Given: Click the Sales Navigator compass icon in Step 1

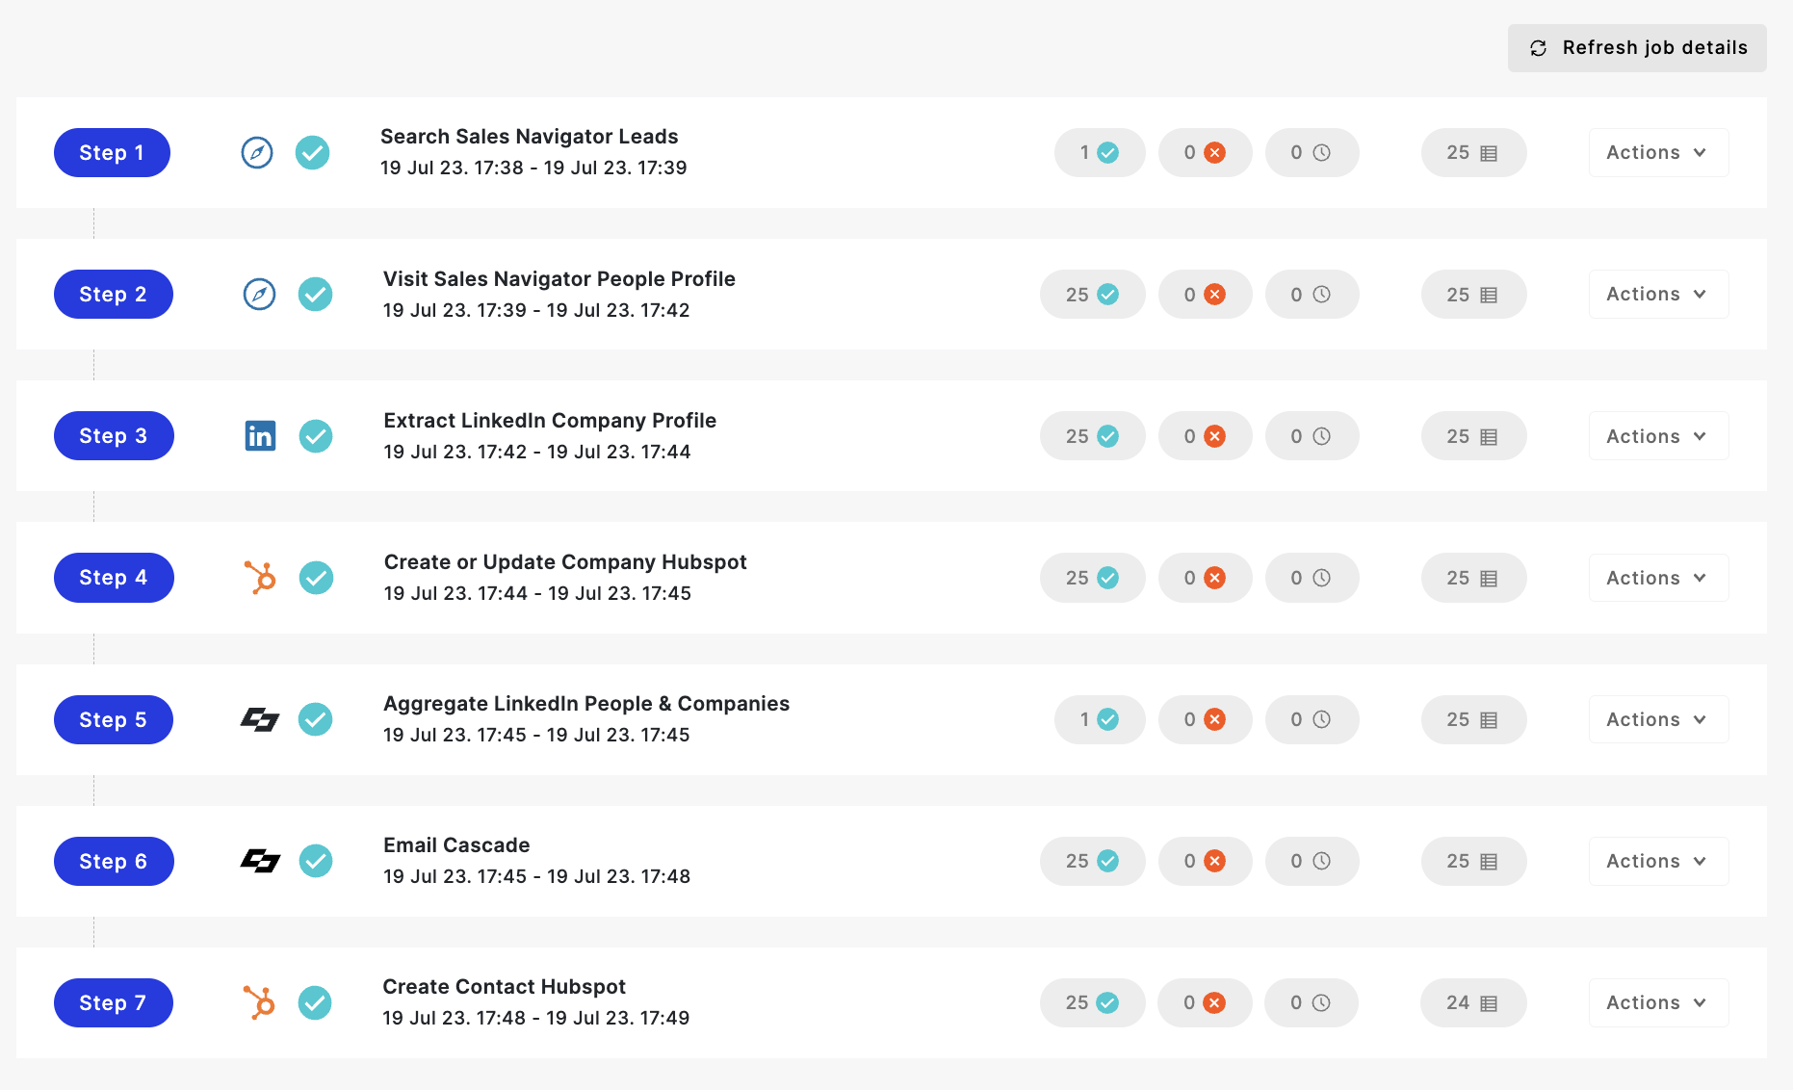Looking at the screenshot, I should coord(257,152).
